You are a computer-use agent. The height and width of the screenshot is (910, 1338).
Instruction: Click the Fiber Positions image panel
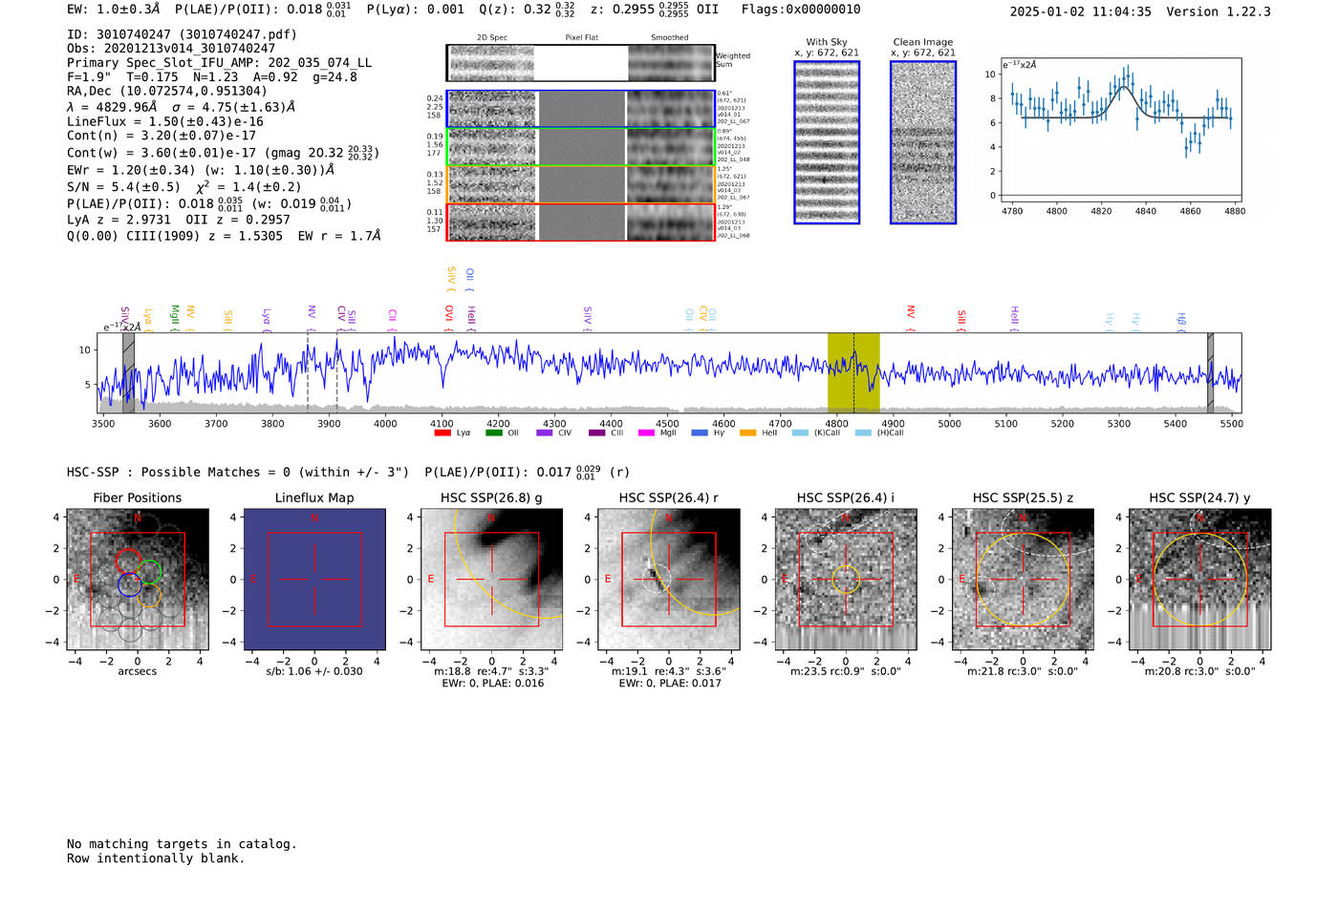(x=138, y=580)
